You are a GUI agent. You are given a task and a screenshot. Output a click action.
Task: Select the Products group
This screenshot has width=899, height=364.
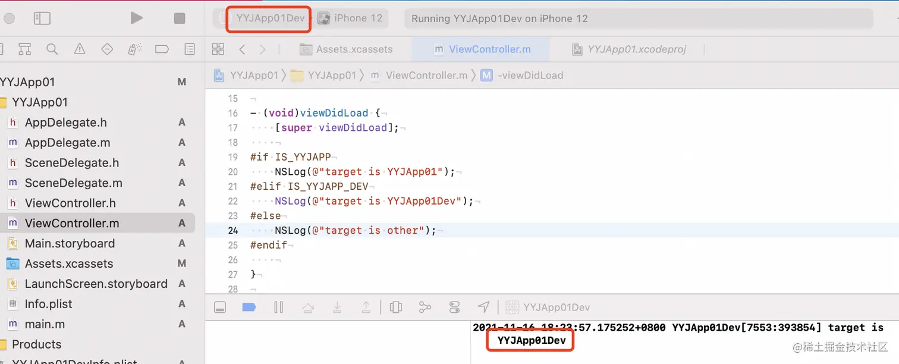98,344
